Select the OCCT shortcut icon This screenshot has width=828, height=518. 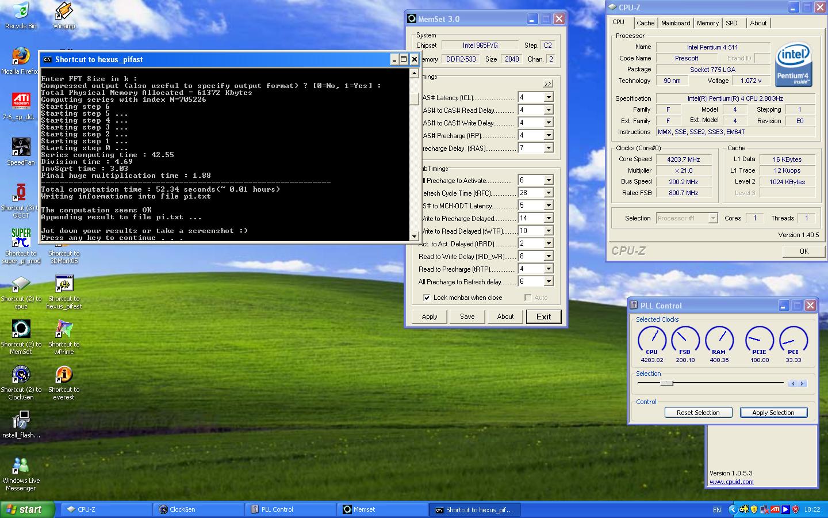click(x=21, y=200)
